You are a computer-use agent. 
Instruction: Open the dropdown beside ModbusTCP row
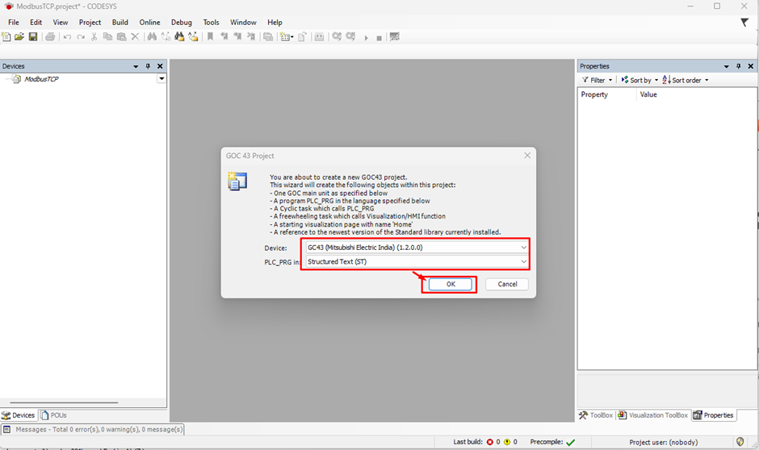click(161, 78)
